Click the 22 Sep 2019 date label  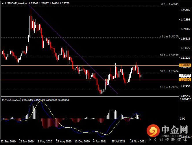pyautogui.click(x=8, y=142)
